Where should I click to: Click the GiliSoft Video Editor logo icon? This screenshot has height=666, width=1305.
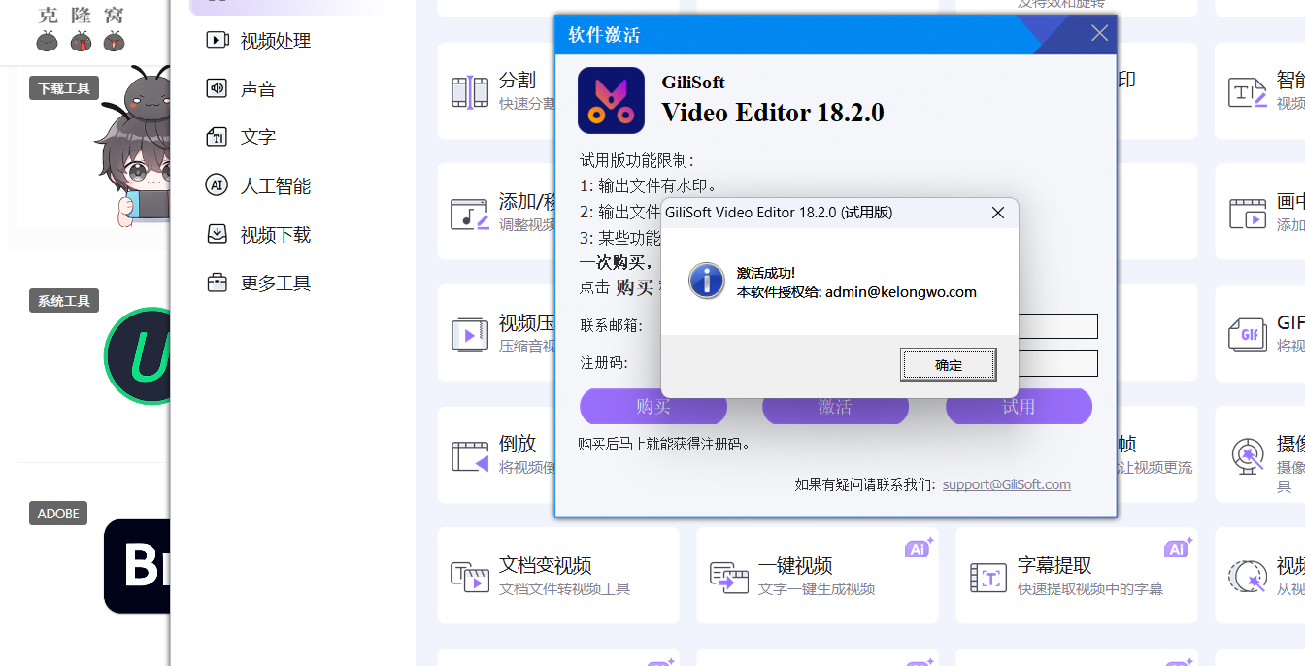[611, 100]
